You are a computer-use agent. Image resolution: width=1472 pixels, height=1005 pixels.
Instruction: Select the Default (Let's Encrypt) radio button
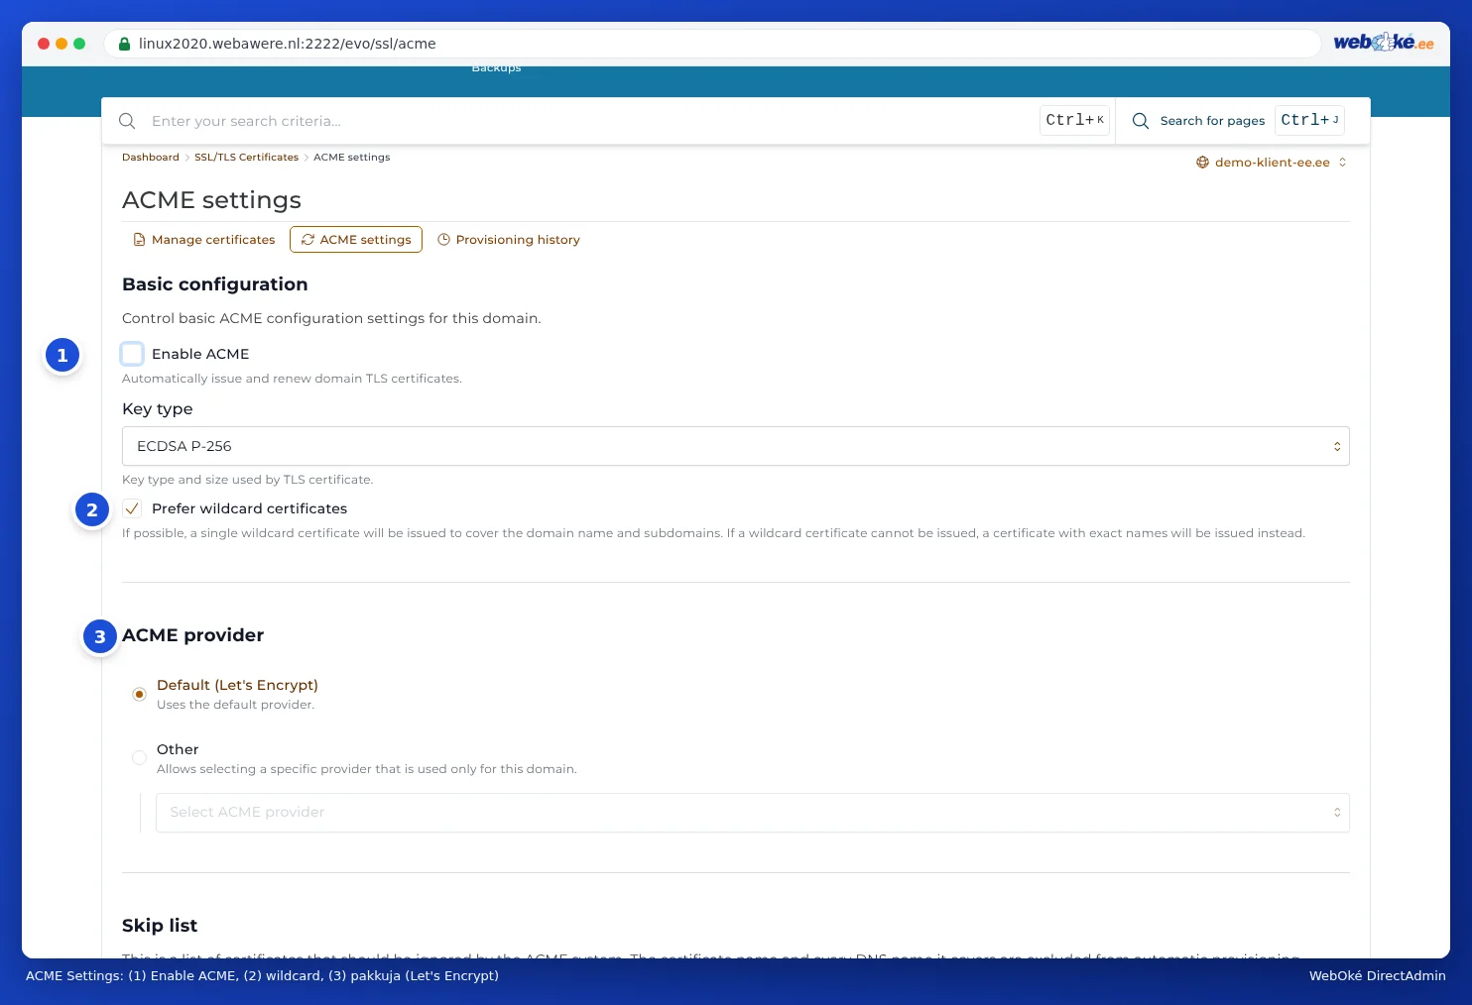coord(139,694)
